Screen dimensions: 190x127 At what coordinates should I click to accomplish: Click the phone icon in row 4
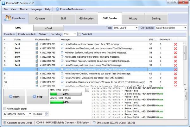coord(37,57)
